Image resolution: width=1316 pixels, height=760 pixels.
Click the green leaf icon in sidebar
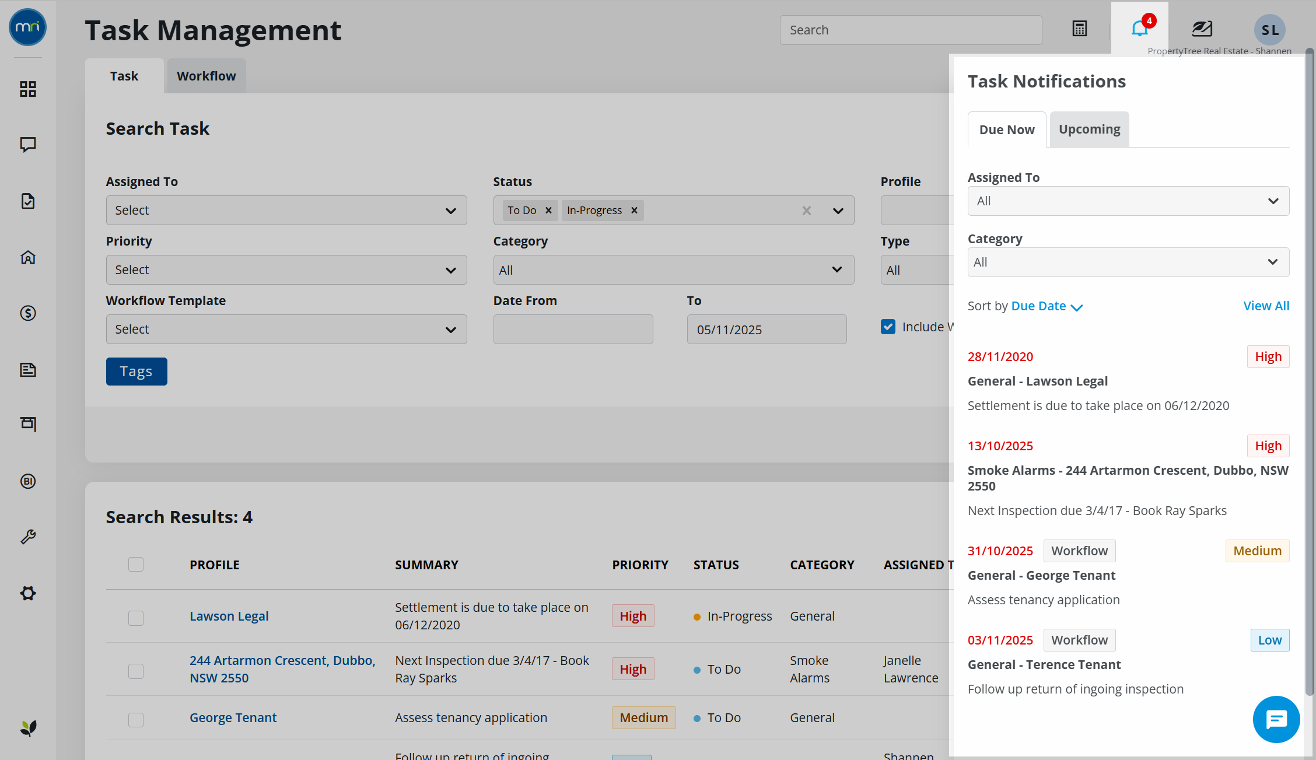[28, 727]
